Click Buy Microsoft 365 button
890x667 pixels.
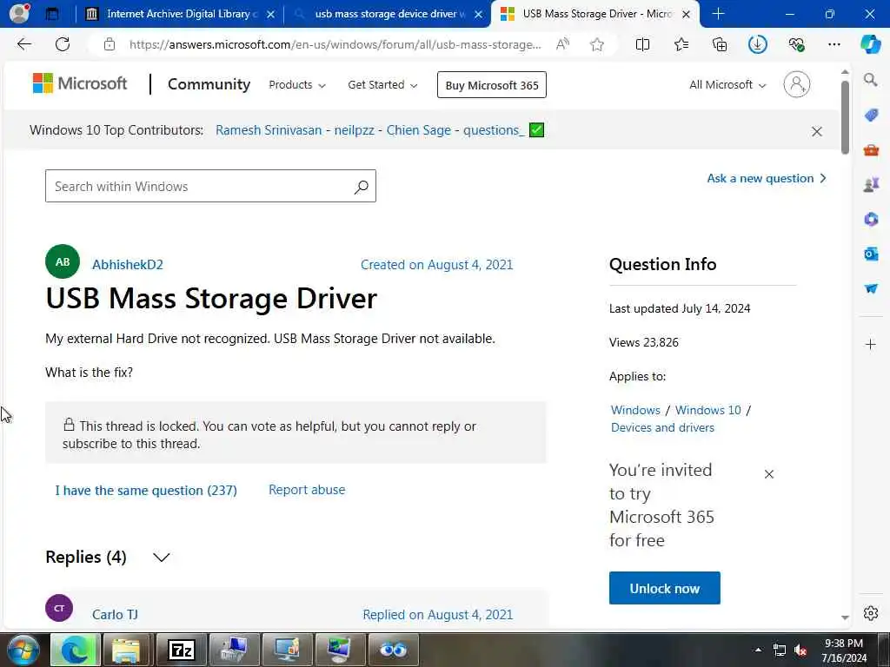click(x=492, y=85)
